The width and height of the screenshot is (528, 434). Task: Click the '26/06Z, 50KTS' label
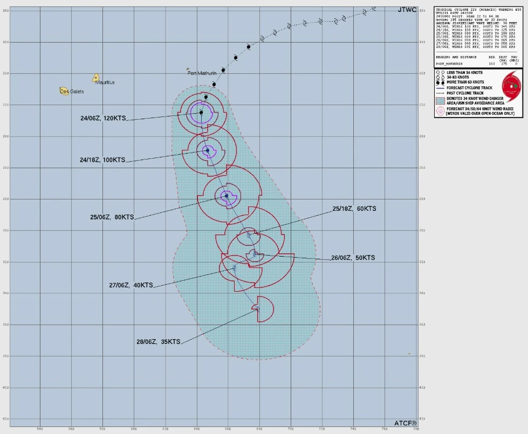[353, 258]
